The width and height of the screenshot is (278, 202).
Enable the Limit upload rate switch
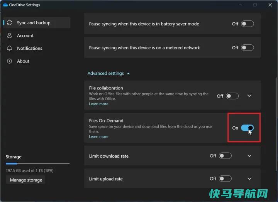click(x=225, y=178)
